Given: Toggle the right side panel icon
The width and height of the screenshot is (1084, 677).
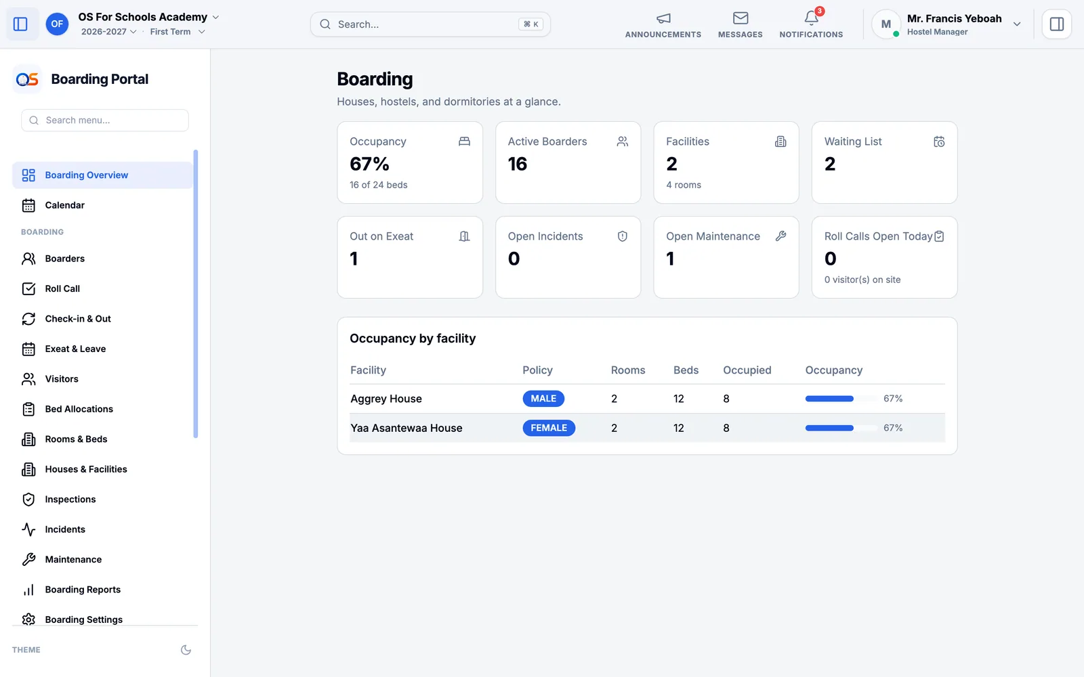Looking at the screenshot, I should tap(1056, 24).
